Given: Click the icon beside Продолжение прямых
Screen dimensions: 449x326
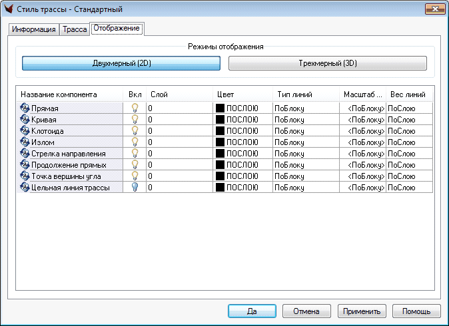Looking at the screenshot, I should click(x=25, y=164).
